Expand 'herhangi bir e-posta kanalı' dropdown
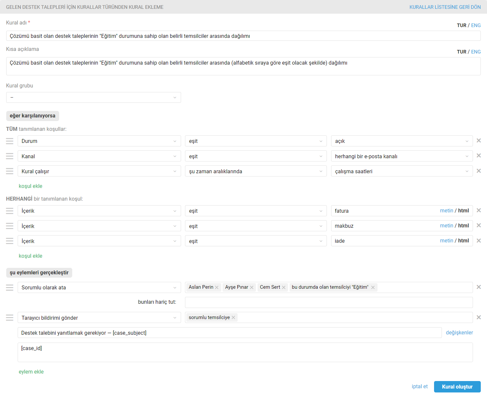This screenshot has width=487, height=398. click(402, 156)
